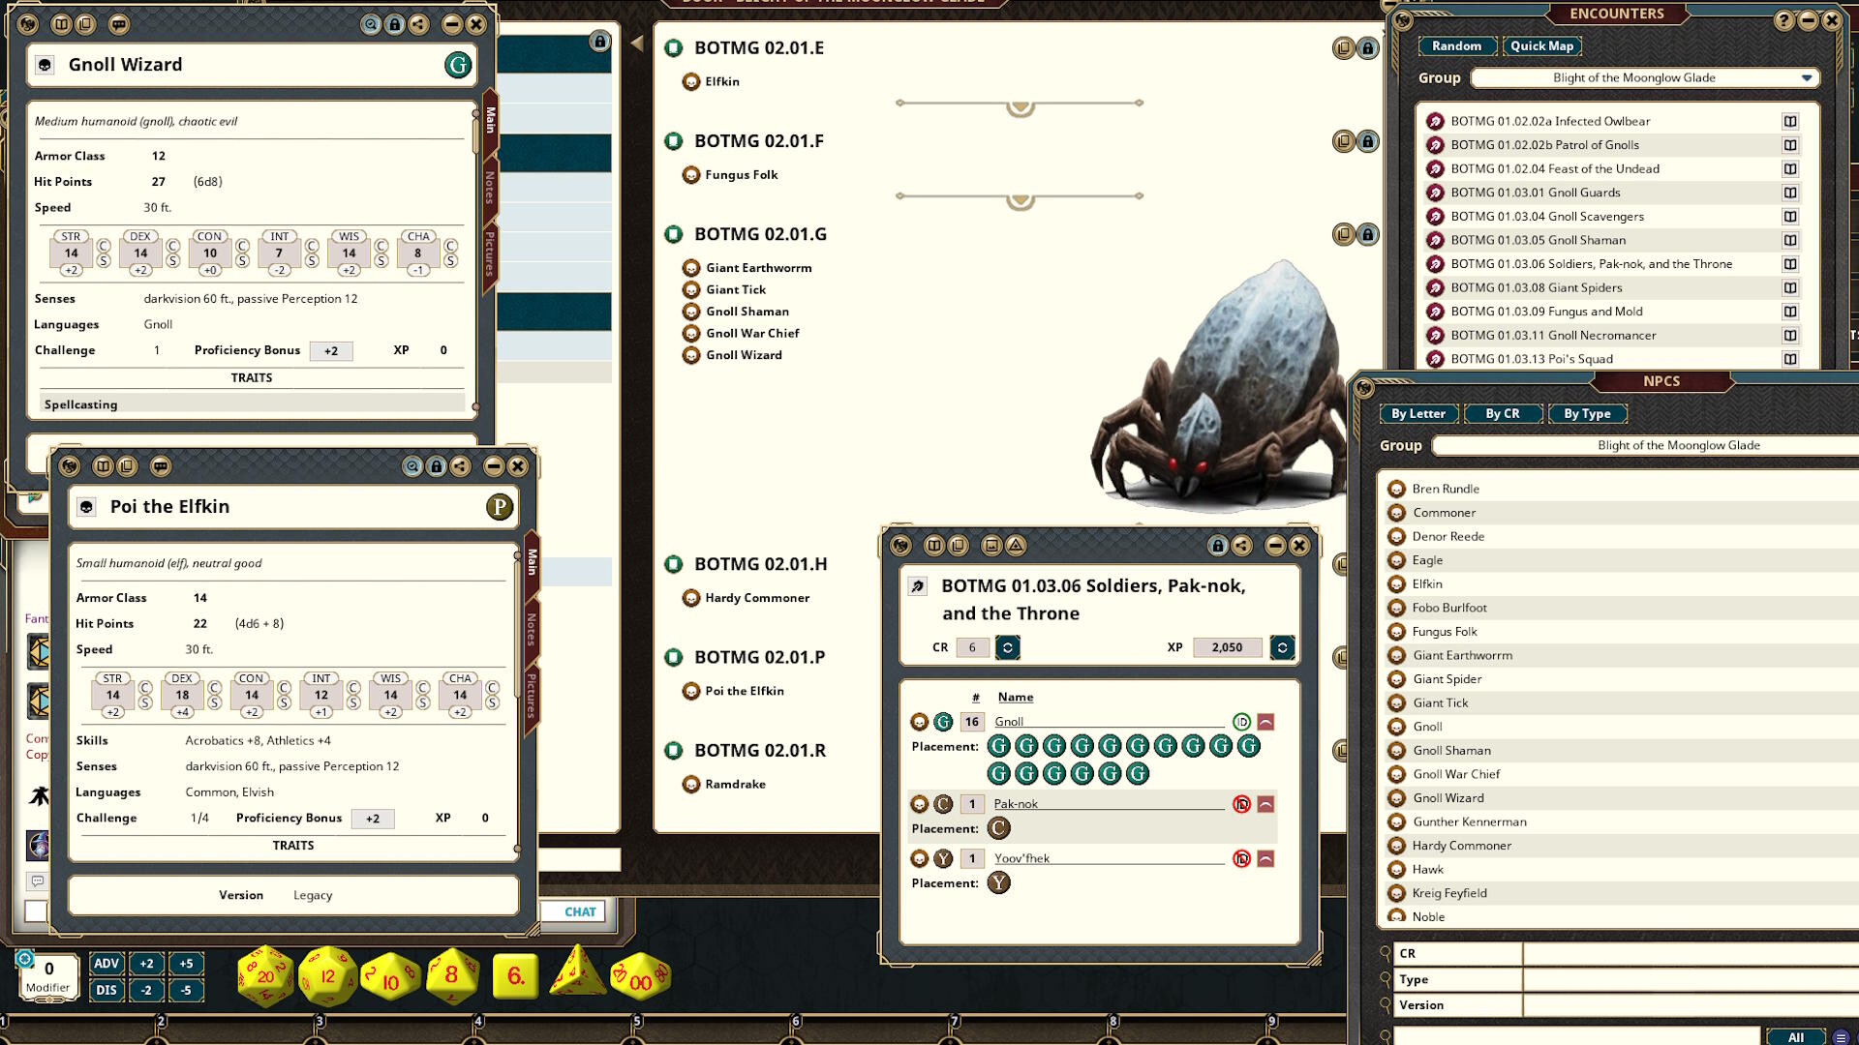Click triangle warning icon in encounter toolbar

point(1016,546)
